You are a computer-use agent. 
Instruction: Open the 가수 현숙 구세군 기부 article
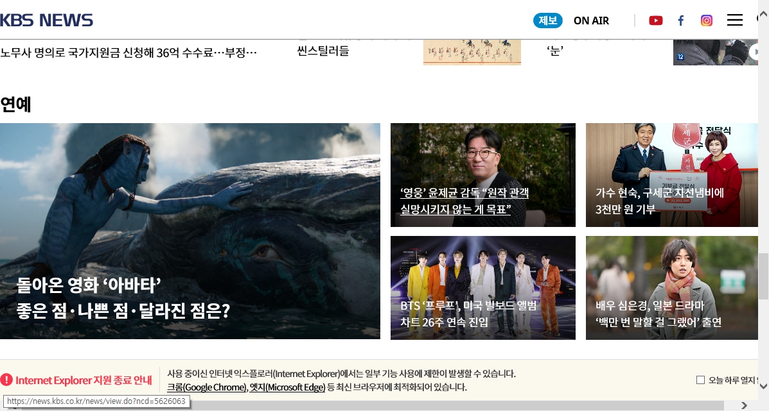pos(671,175)
